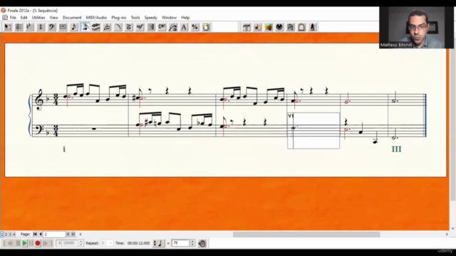This screenshot has height=256, width=456.
Task: Select the Articulation tool
Action: 129,27
